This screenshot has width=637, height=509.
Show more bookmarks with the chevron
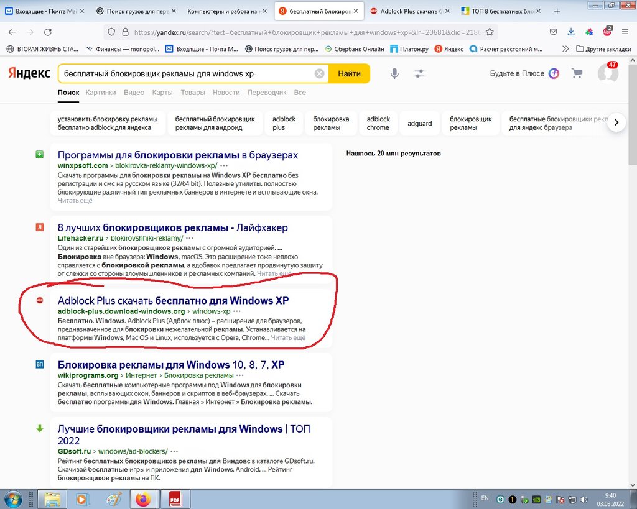pyautogui.click(x=565, y=49)
